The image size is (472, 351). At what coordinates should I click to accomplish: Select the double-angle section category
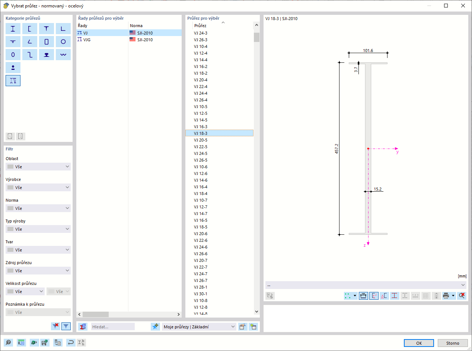(13, 42)
